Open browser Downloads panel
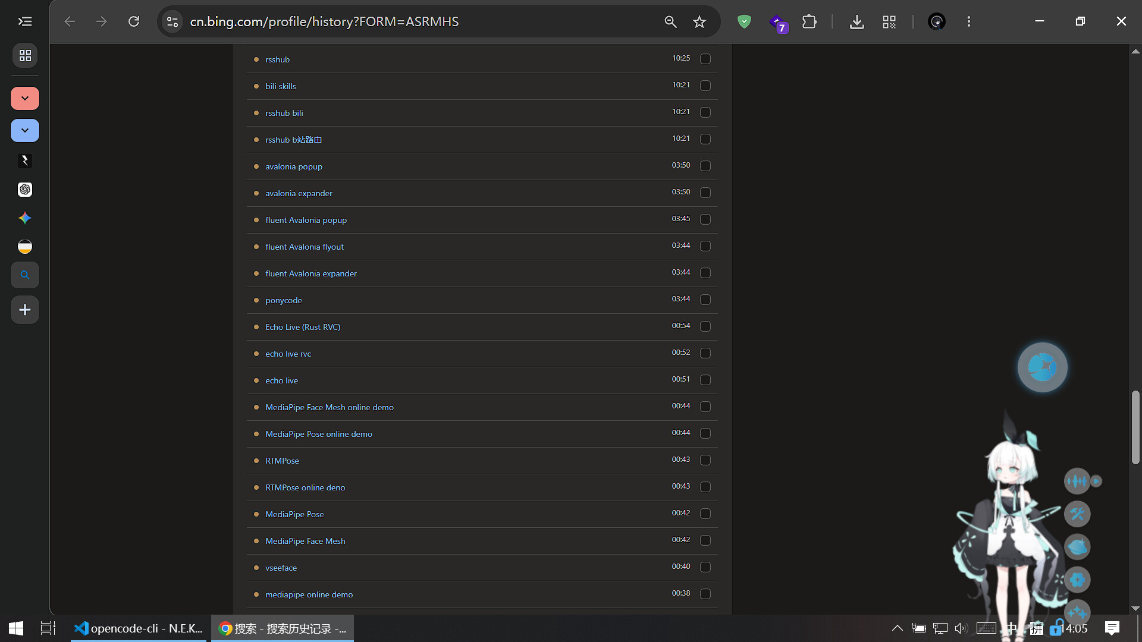This screenshot has height=642, width=1142. [857, 21]
